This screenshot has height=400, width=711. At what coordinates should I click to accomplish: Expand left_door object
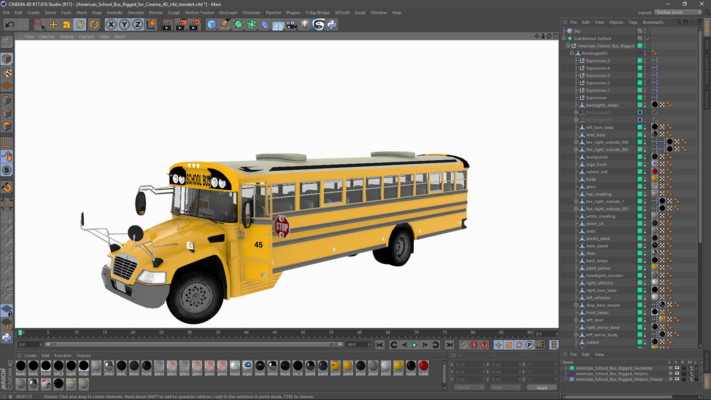[x=576, y=320]
